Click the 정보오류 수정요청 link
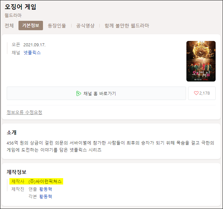The height and width of the screenshot is (209, 223). (25, 112)
